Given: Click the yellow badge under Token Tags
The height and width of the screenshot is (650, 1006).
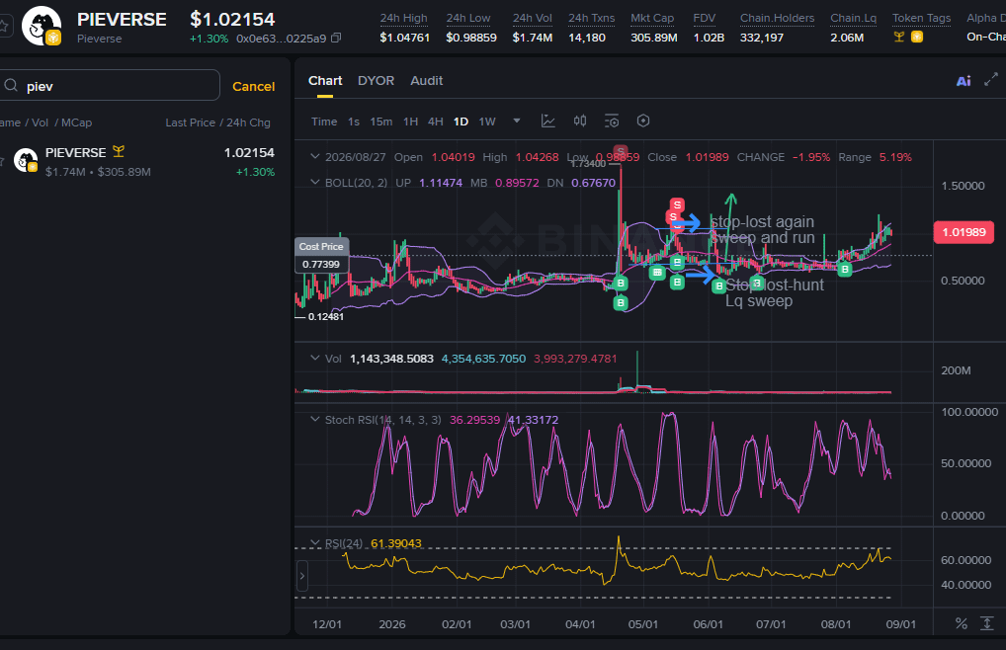Looking at the screenshot, I should point(917,38).
